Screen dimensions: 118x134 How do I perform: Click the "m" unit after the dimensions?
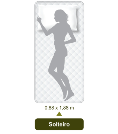click(x=72, y=108)
